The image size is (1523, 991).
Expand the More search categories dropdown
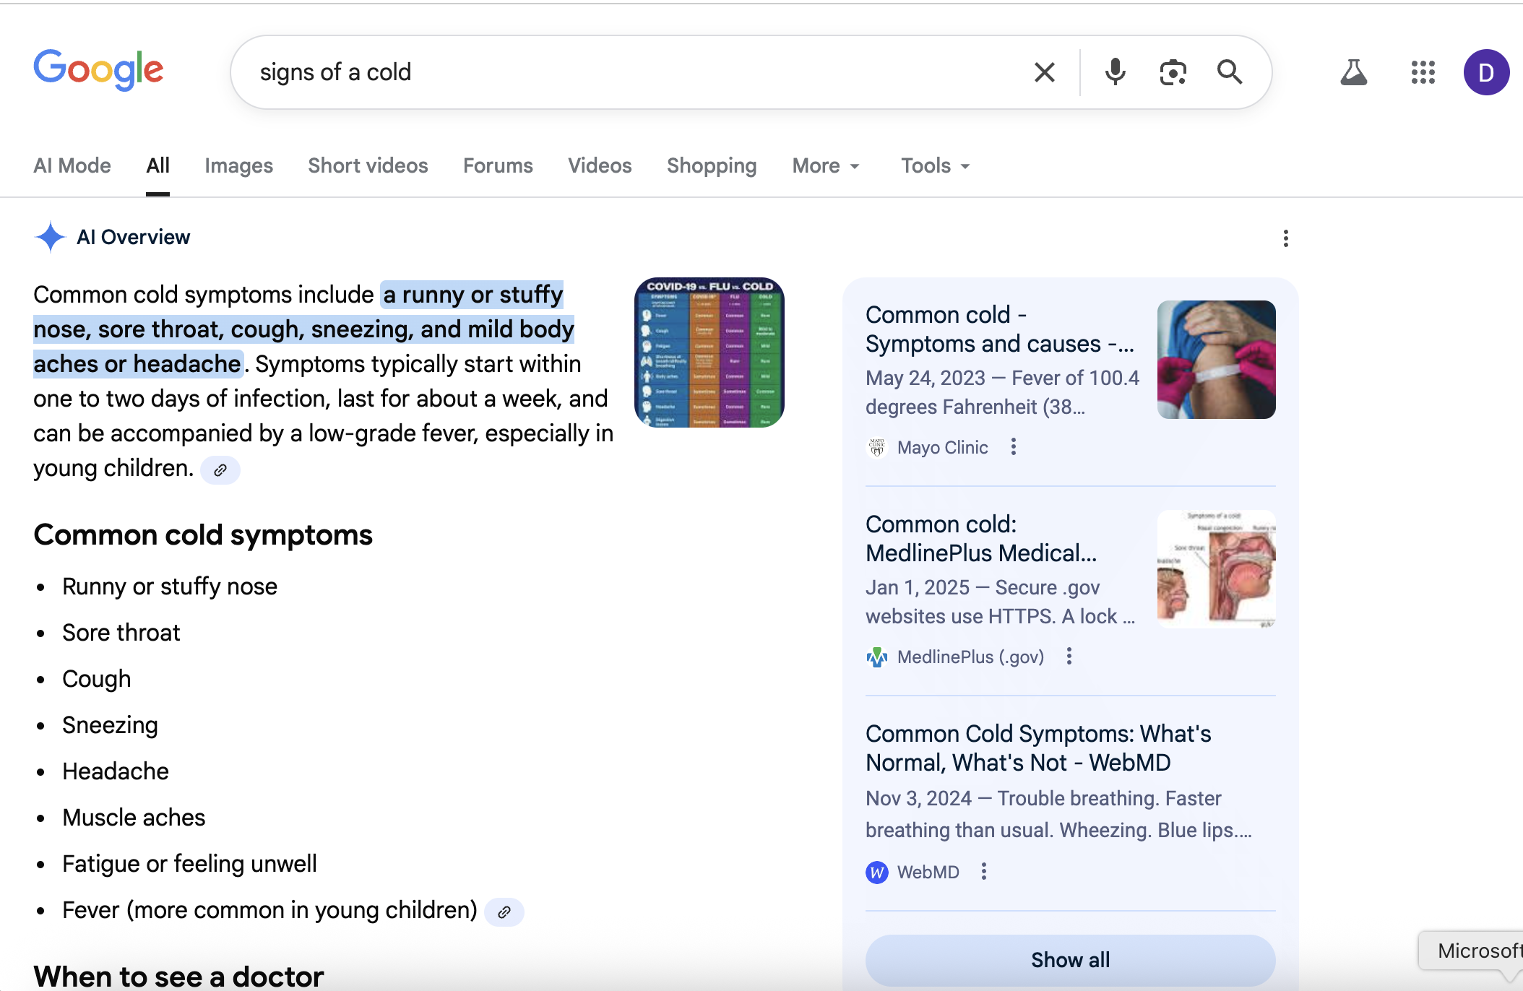[x=825, y=165]
